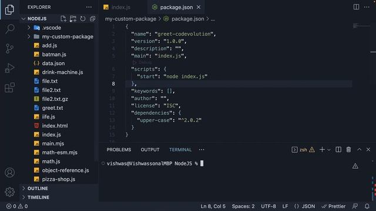The width and height of the screenshot is (376, 211).
Task: Close the package.json tab
Action: 199,7
